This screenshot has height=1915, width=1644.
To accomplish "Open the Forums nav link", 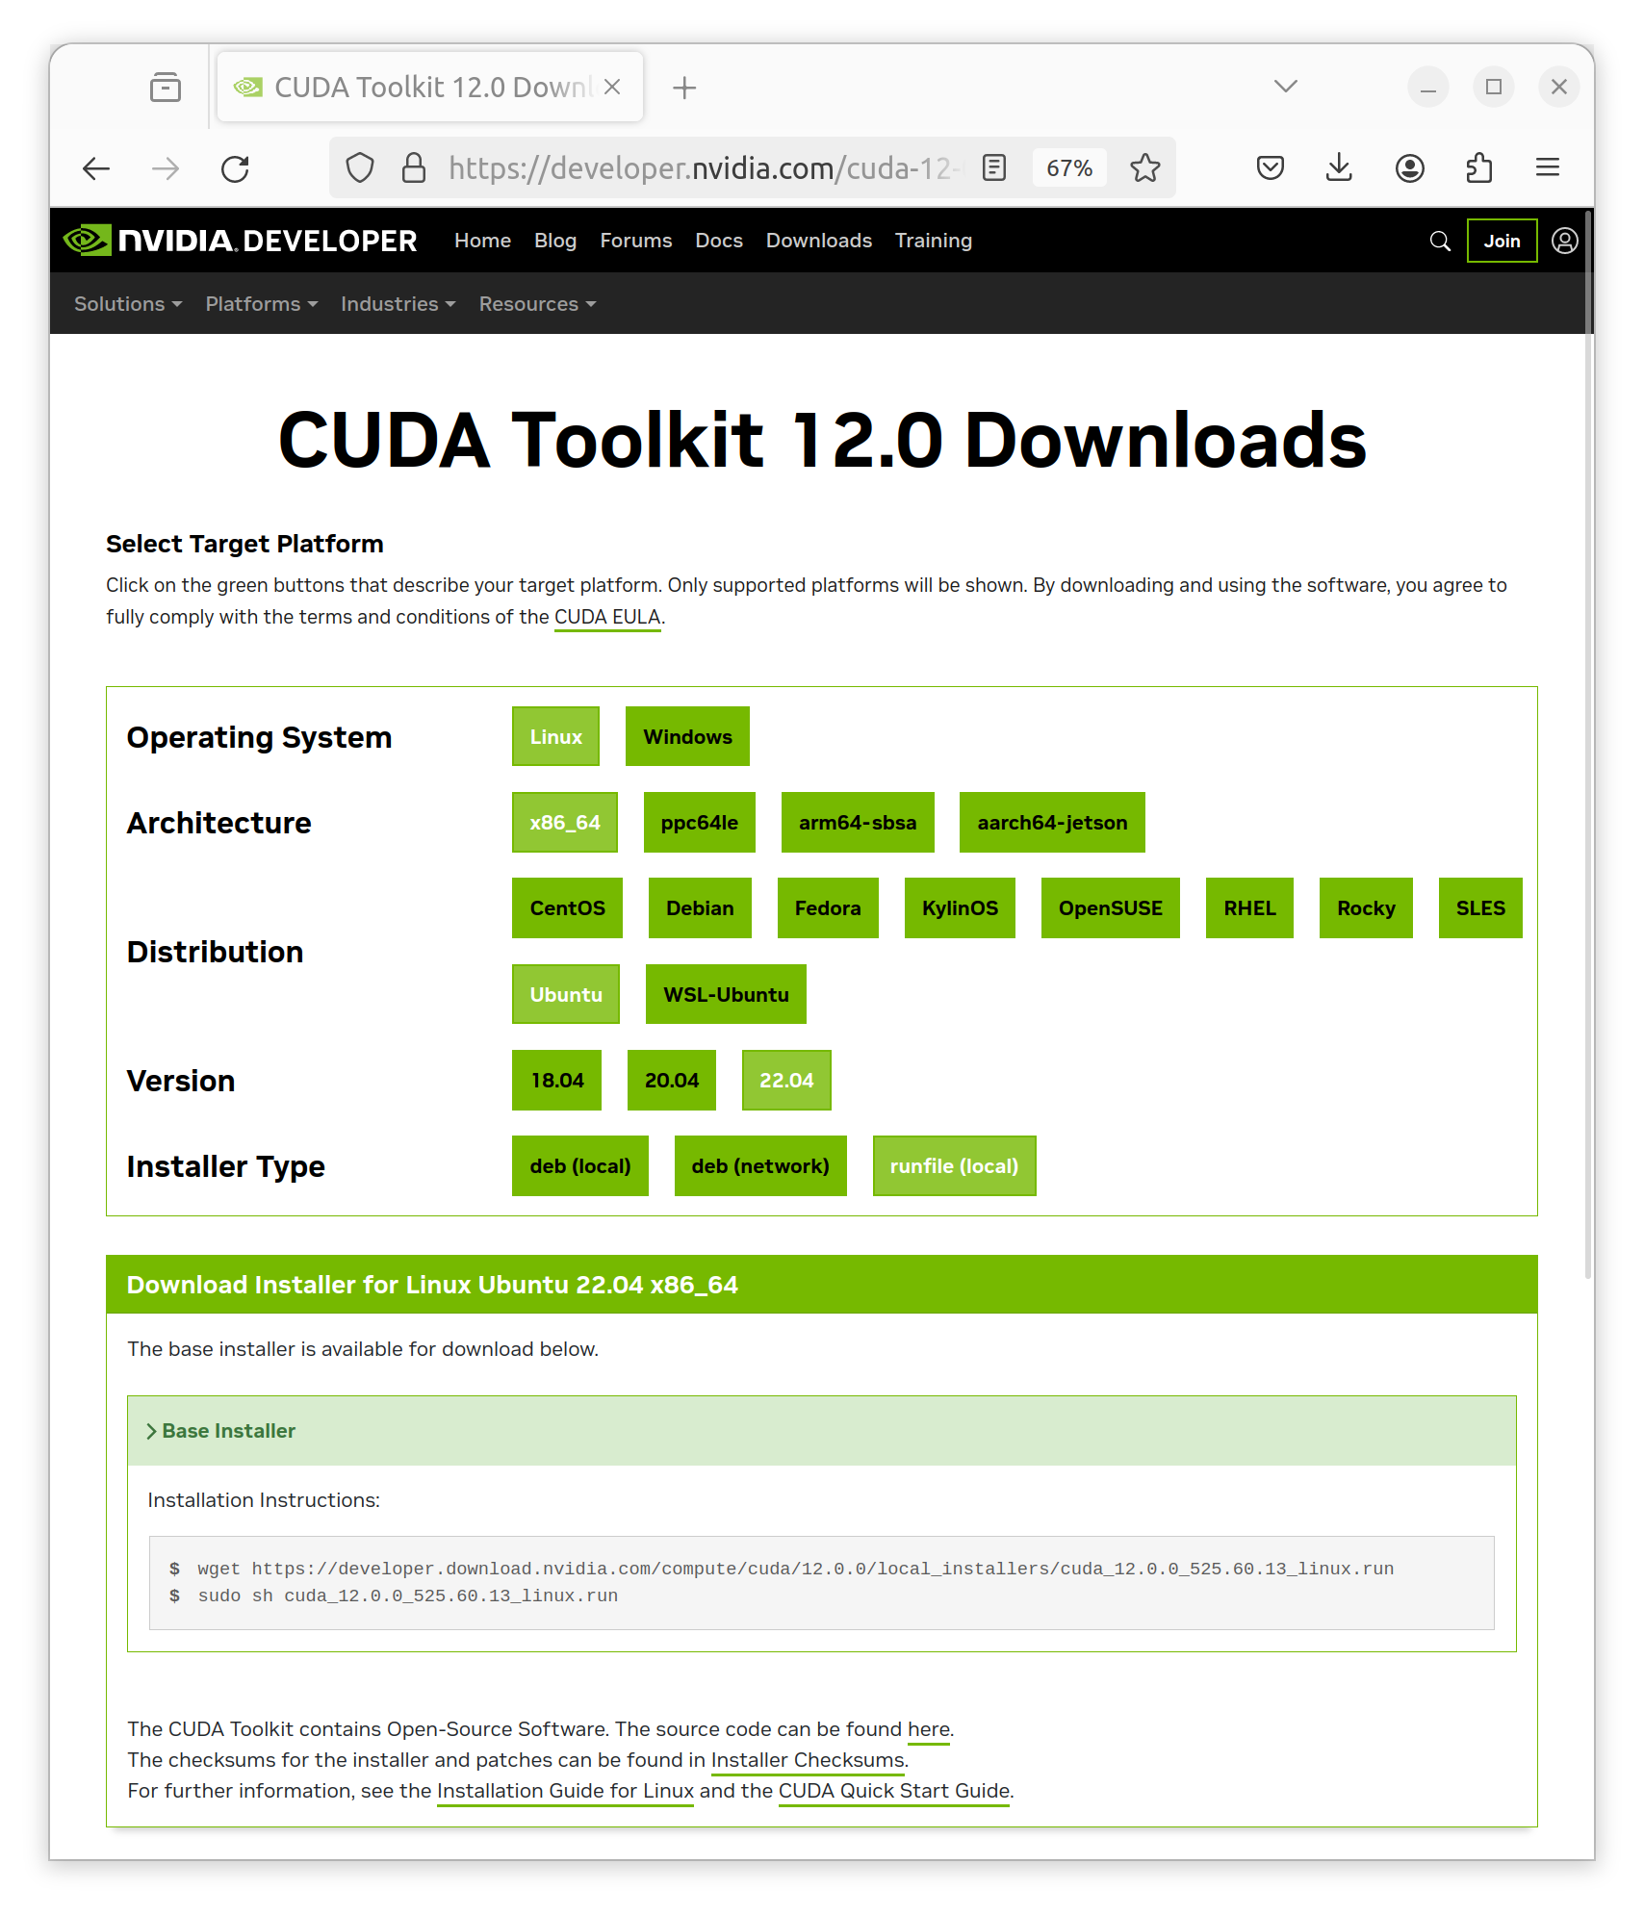I will tap(636, 241).
